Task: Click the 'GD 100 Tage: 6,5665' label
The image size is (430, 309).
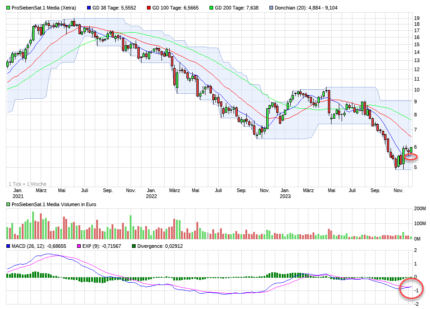Action: pos(175,8)
